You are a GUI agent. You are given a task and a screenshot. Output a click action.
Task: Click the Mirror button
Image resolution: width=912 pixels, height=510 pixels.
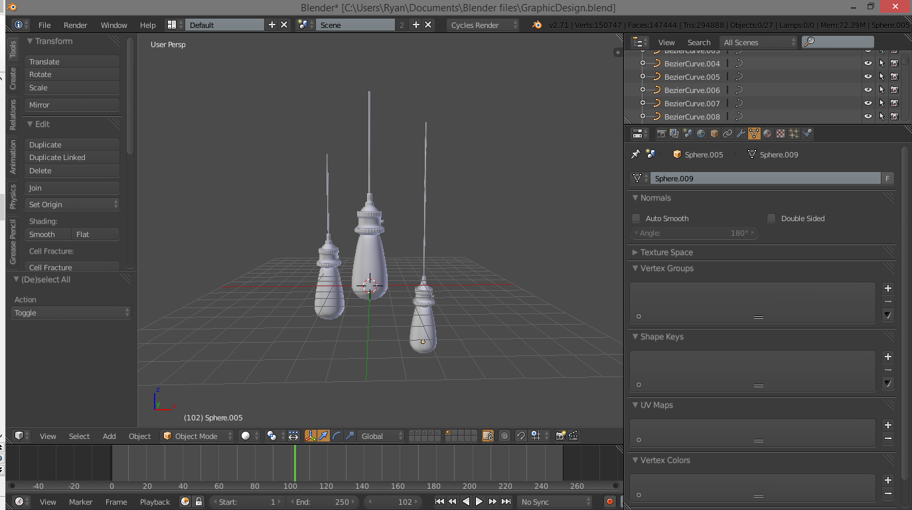click(x=72, y=105)
